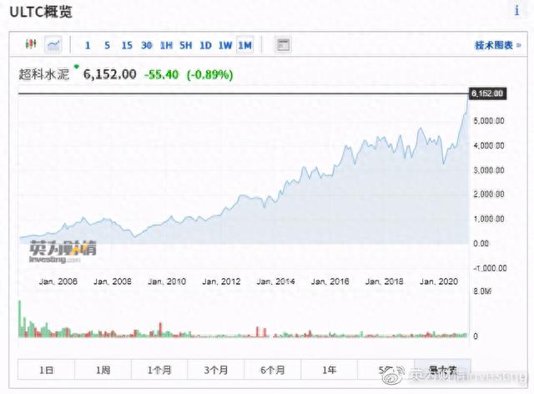Choose the 30 minute interval

pyautogui.click(x=147, y=45)
